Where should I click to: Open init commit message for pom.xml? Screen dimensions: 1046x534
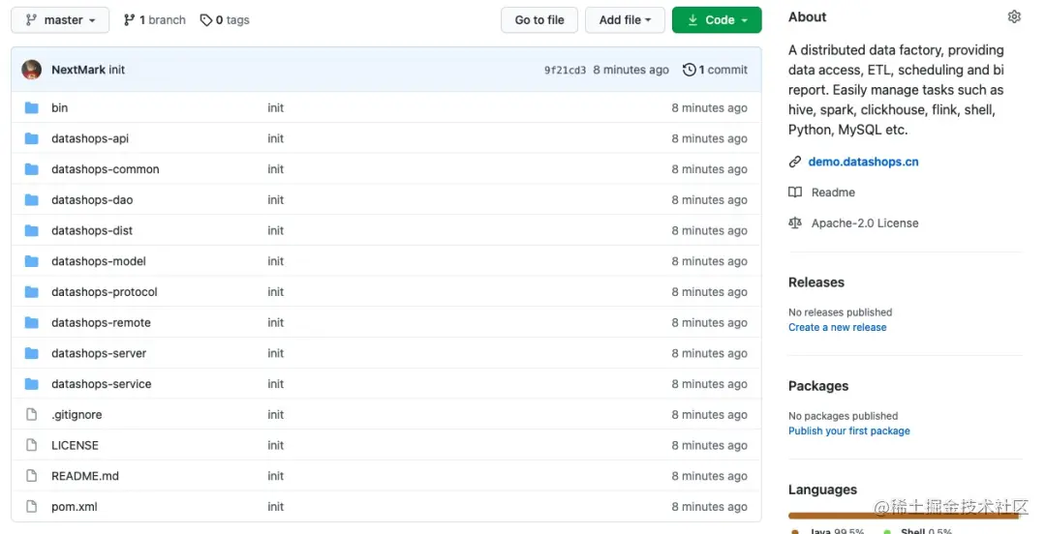coord(275,507)
